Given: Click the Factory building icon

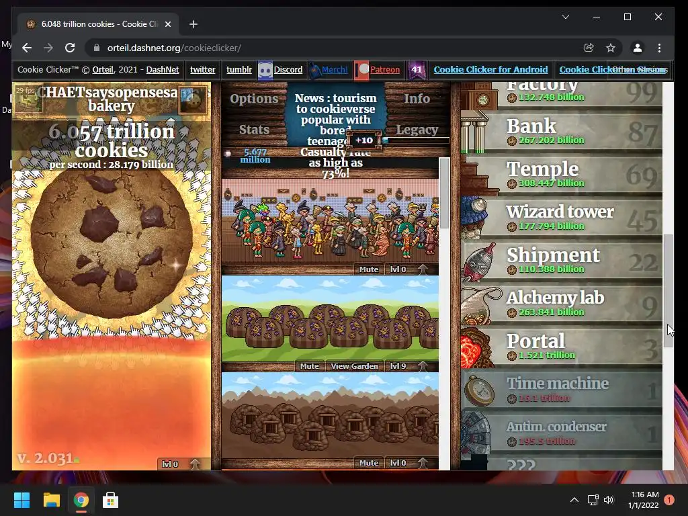Looking at the screenshot, I should pyautogui.click(x=479, y=95).
